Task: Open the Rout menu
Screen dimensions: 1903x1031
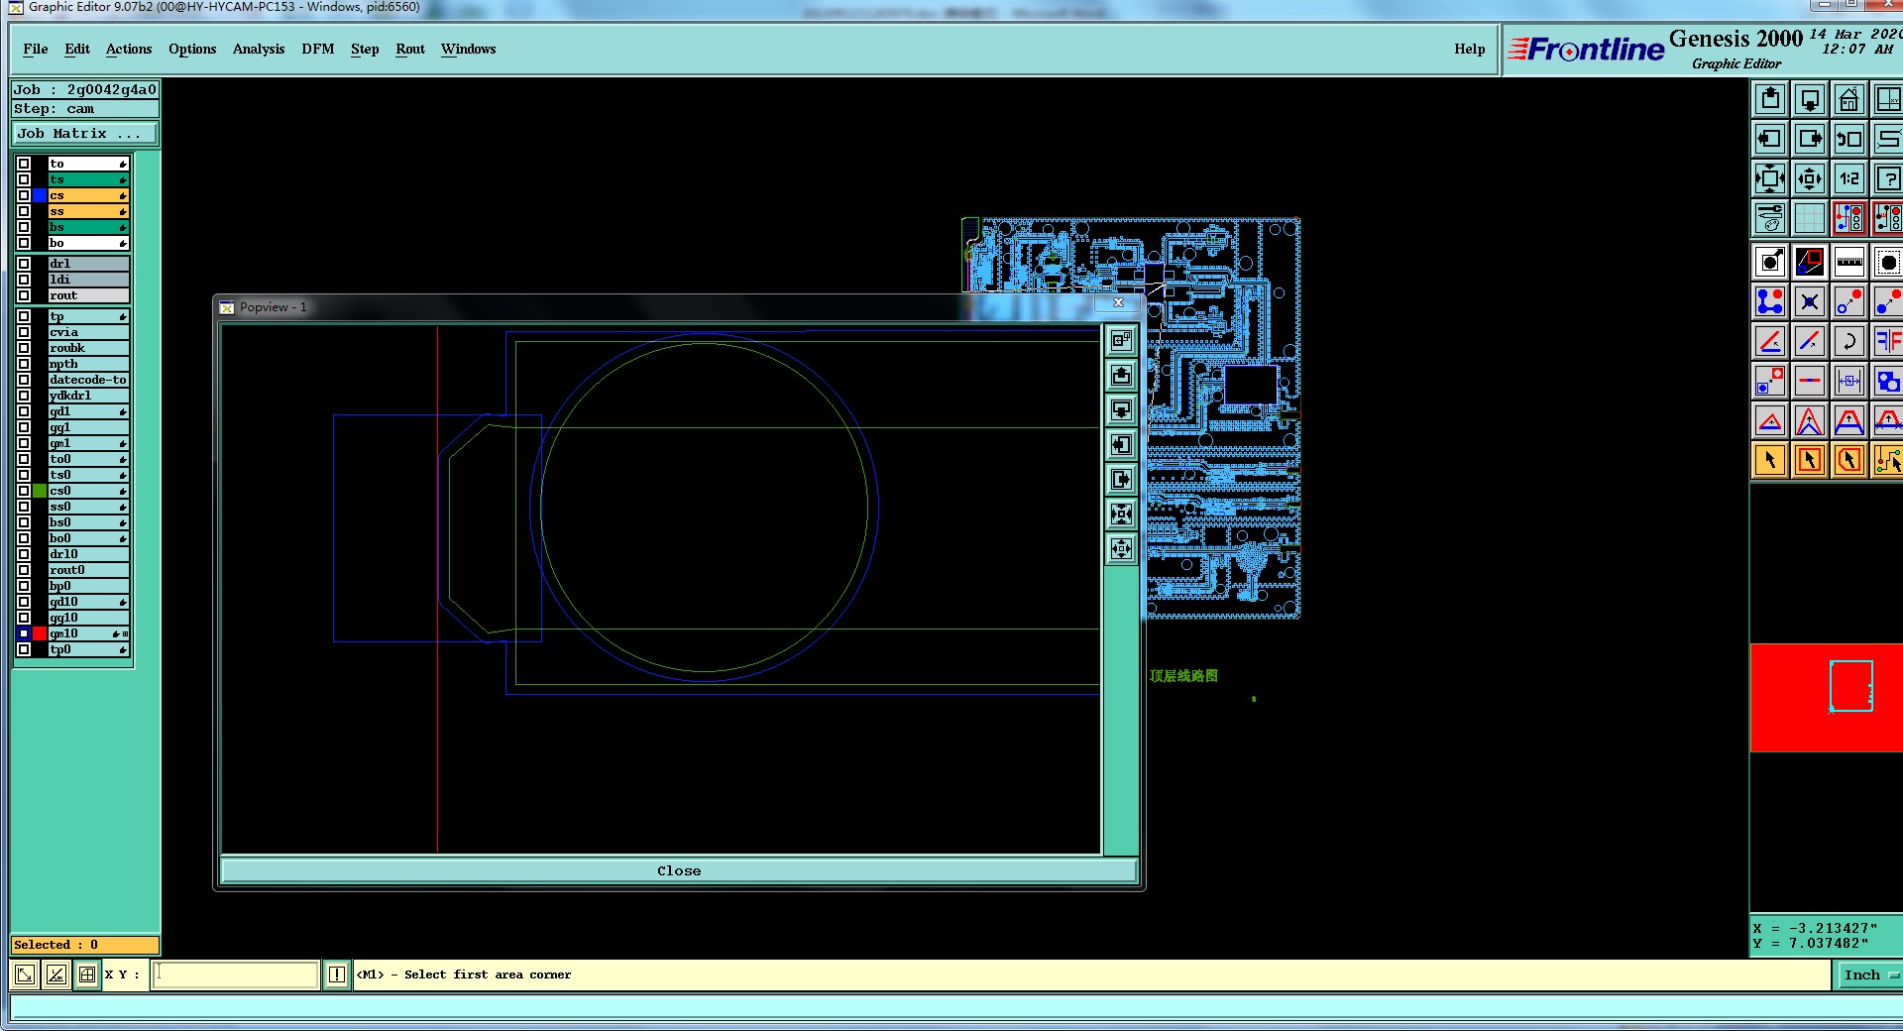Action: point(410,49)
